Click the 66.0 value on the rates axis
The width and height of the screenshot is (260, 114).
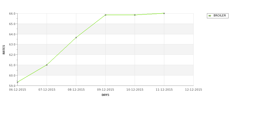(13, 14)
